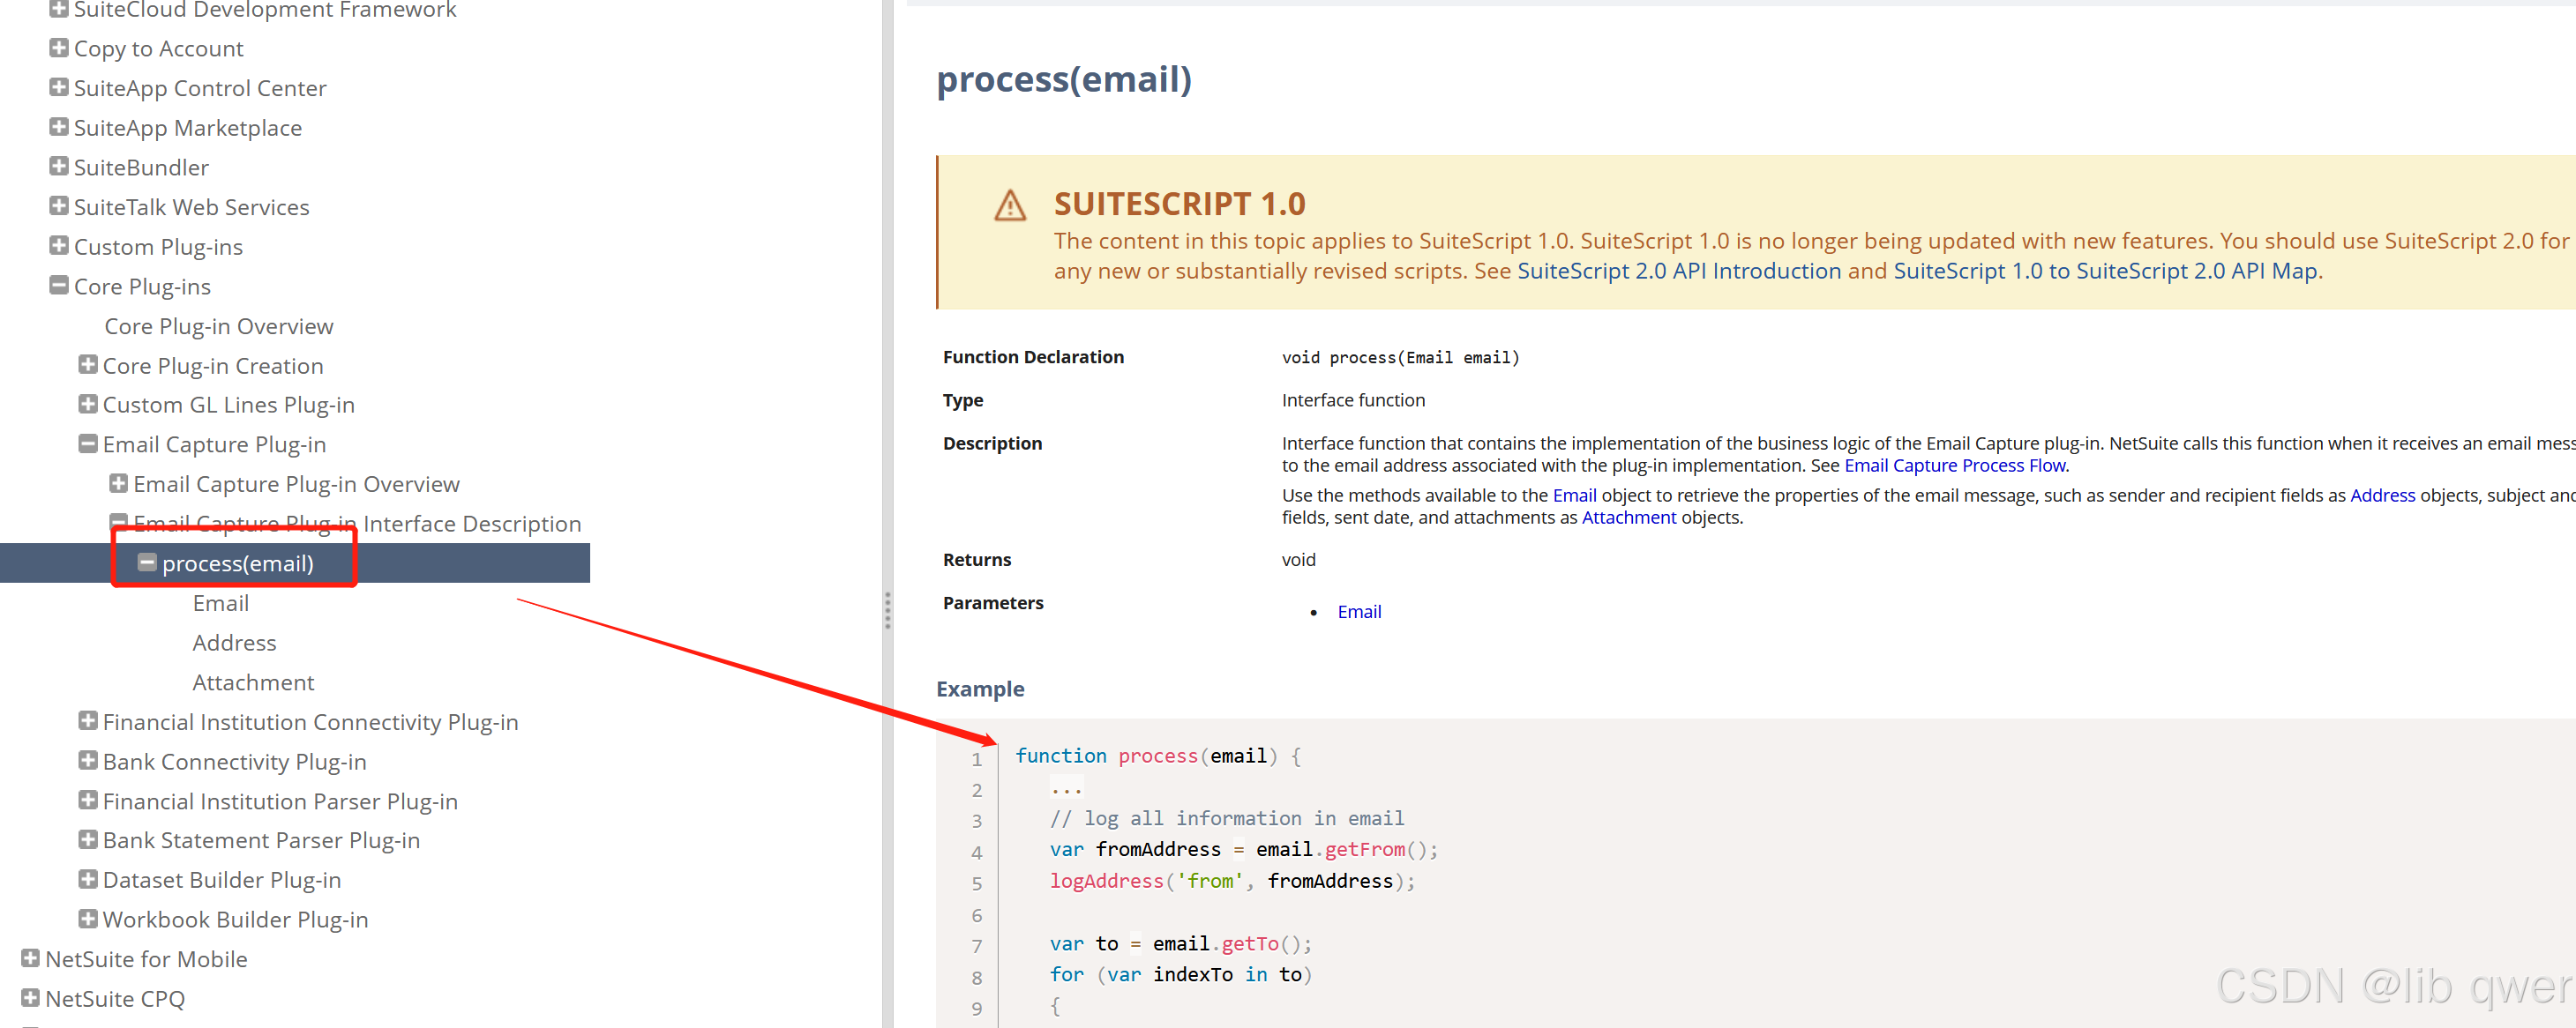This screenshot has width=2576, height=1028.
Task: Collapse the Email Capture Plug-in node
Action: 88,443
